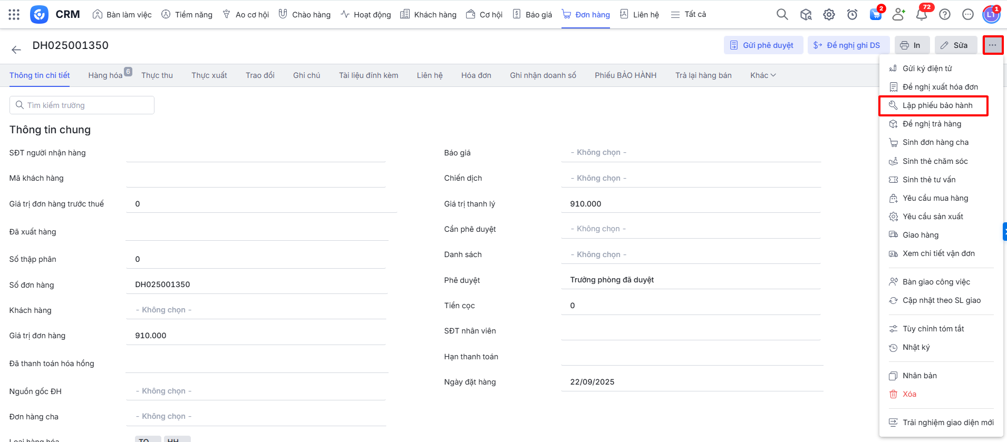Click the Tìm kiếm trường search field
The height and width of the screenshot is (442, 1007).
82,105
